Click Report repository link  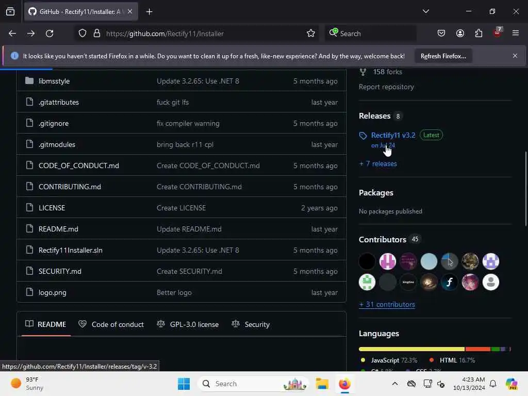coord(386,87)
